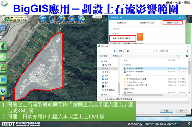
Task: Open the folder project results icon in top toolbar
Action: pos(81,18)
